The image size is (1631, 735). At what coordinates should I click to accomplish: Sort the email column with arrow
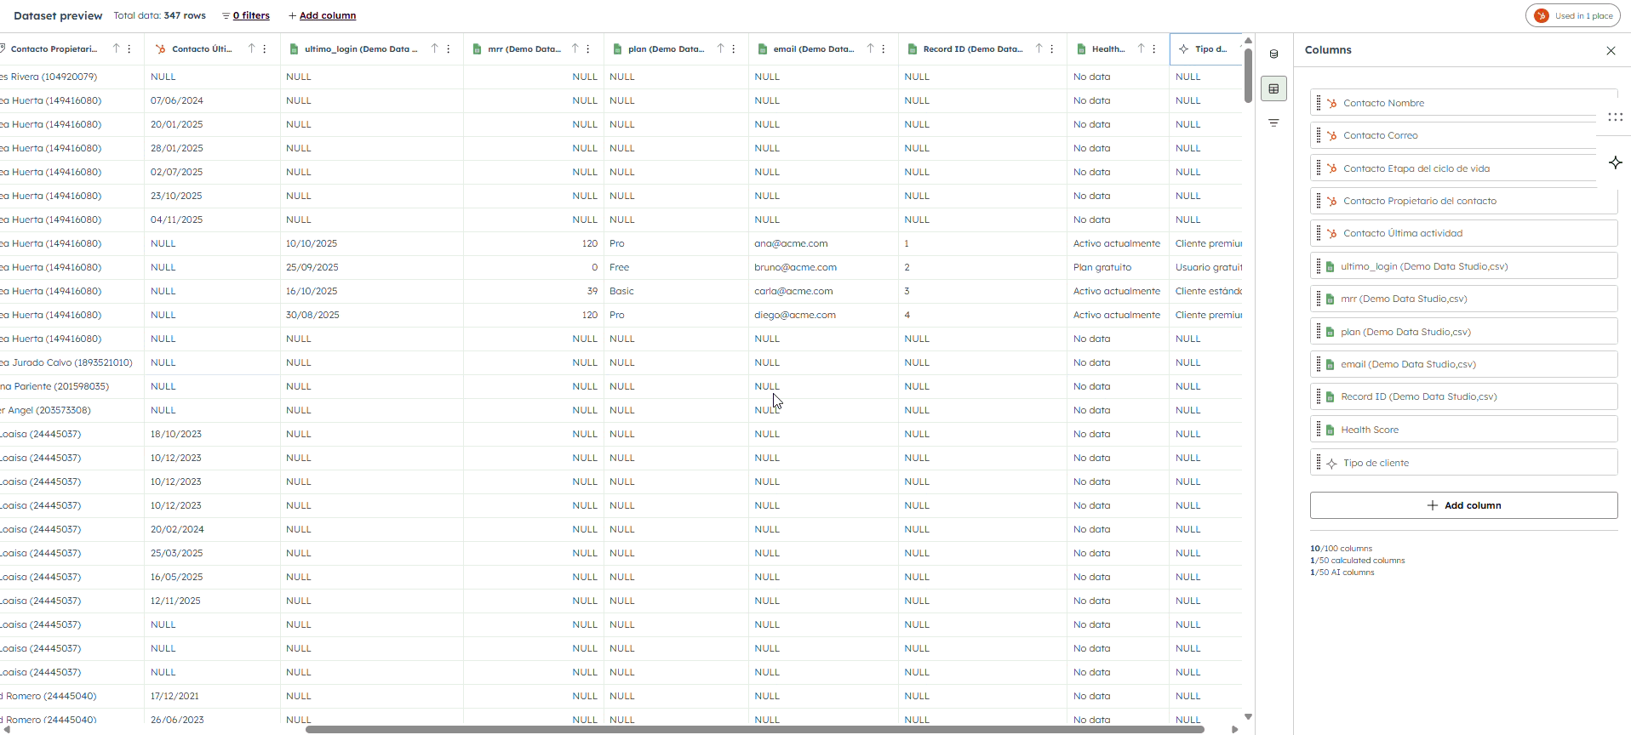(870, 49)
